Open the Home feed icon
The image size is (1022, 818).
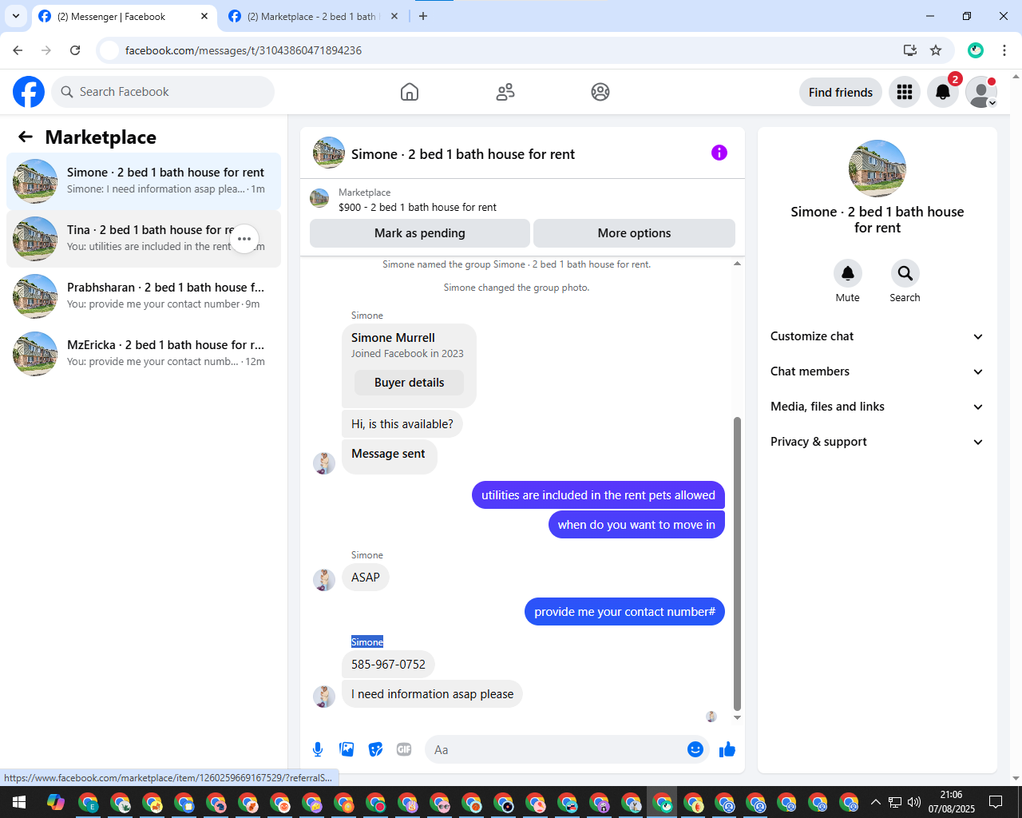pos(410,92)
